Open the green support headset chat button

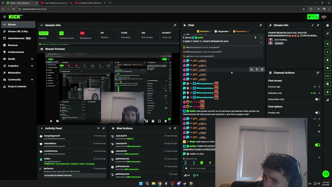326,174
